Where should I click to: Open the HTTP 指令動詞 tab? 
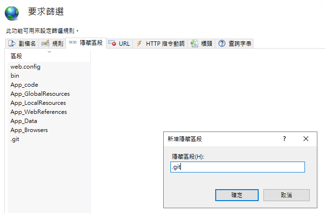(165, 44)
